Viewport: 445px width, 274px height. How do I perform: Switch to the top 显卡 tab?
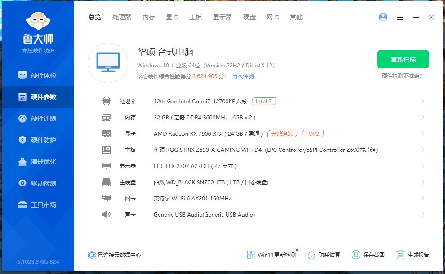(172, 18)
